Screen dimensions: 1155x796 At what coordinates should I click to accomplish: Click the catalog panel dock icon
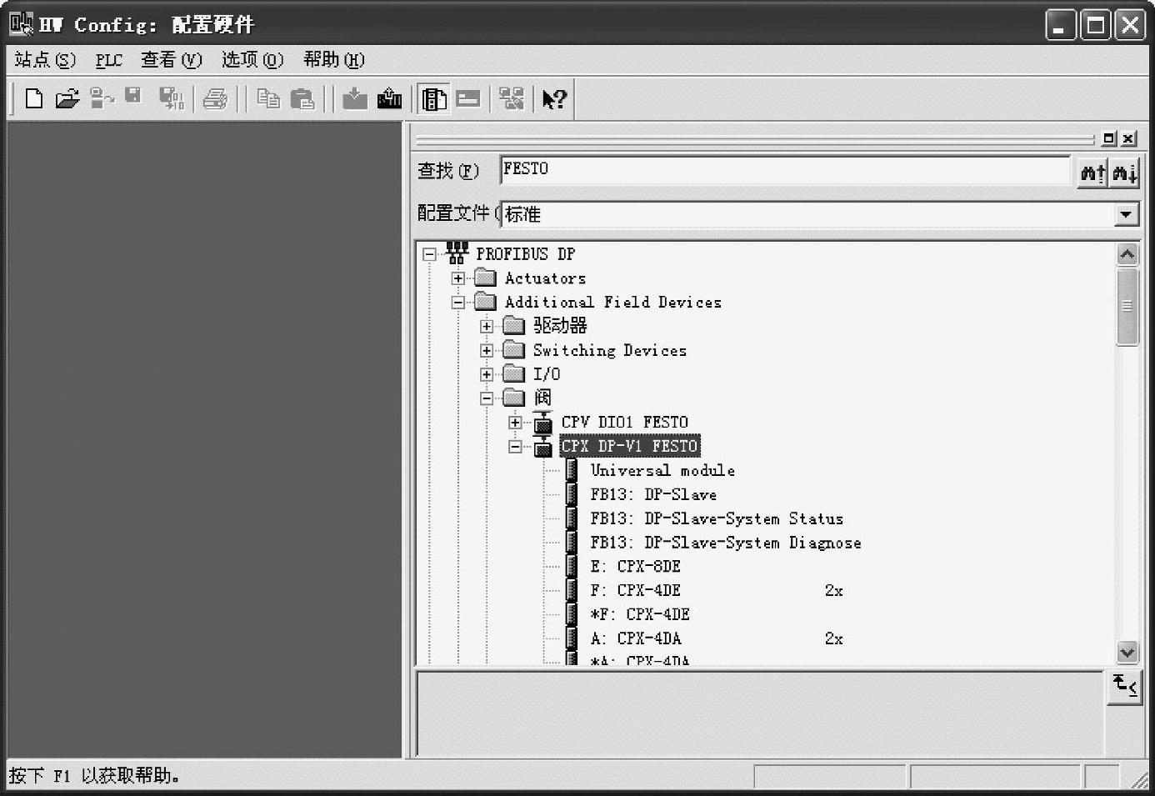point(1109,138)
